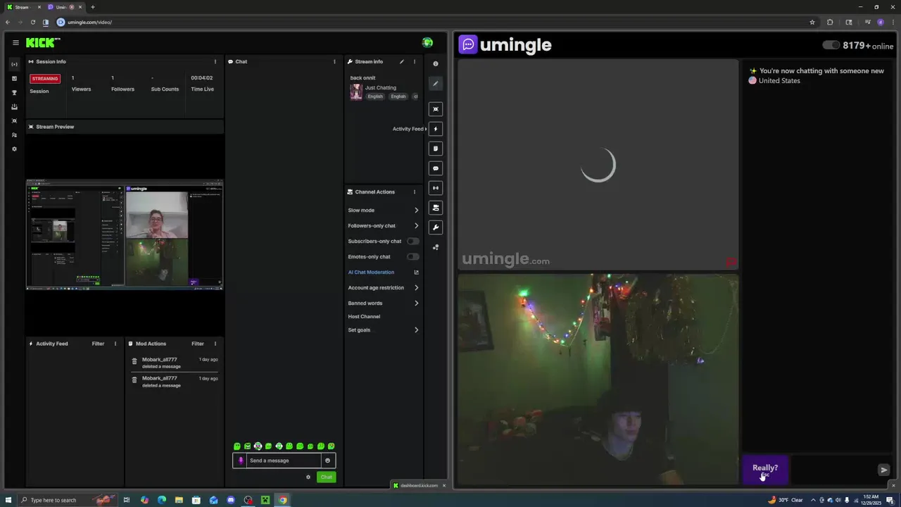Select first Mobark_ali777 deleted message entry
Screen dimensions: 901x507
point(175,363)
